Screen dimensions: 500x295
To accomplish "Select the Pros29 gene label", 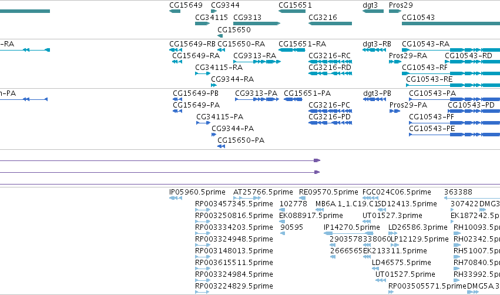I will (x=401, y=5).
